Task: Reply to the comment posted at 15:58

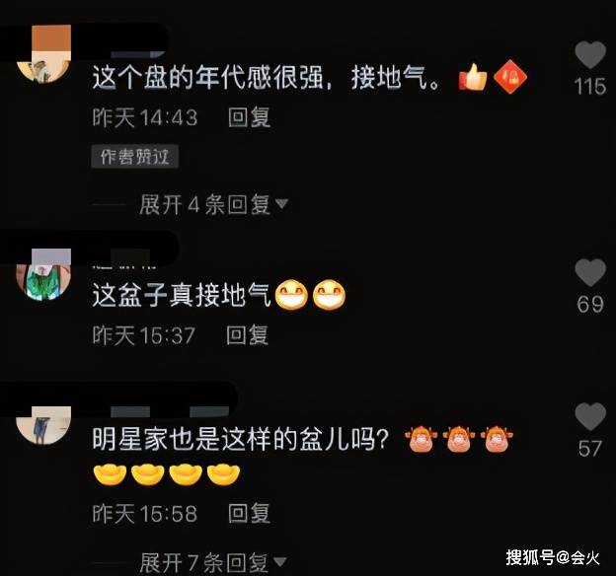Action: pyautogui.click(x=250, y=514)
